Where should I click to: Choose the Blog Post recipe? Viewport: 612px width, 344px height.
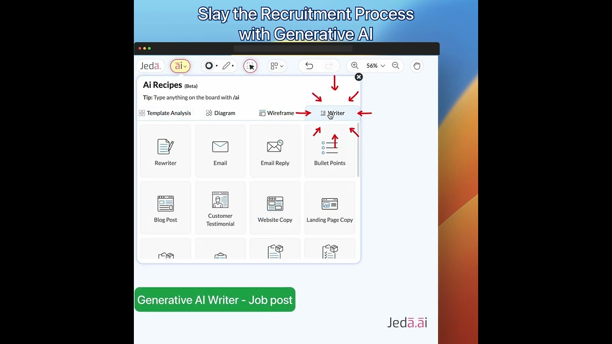coord(165,208)
